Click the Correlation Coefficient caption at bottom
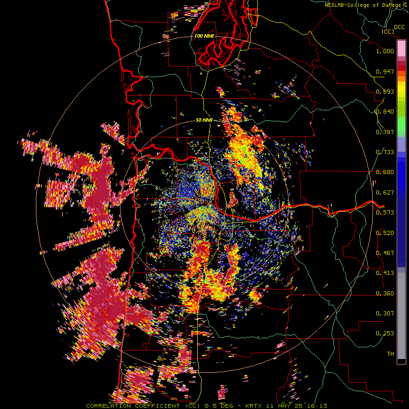 click(206, 406)
